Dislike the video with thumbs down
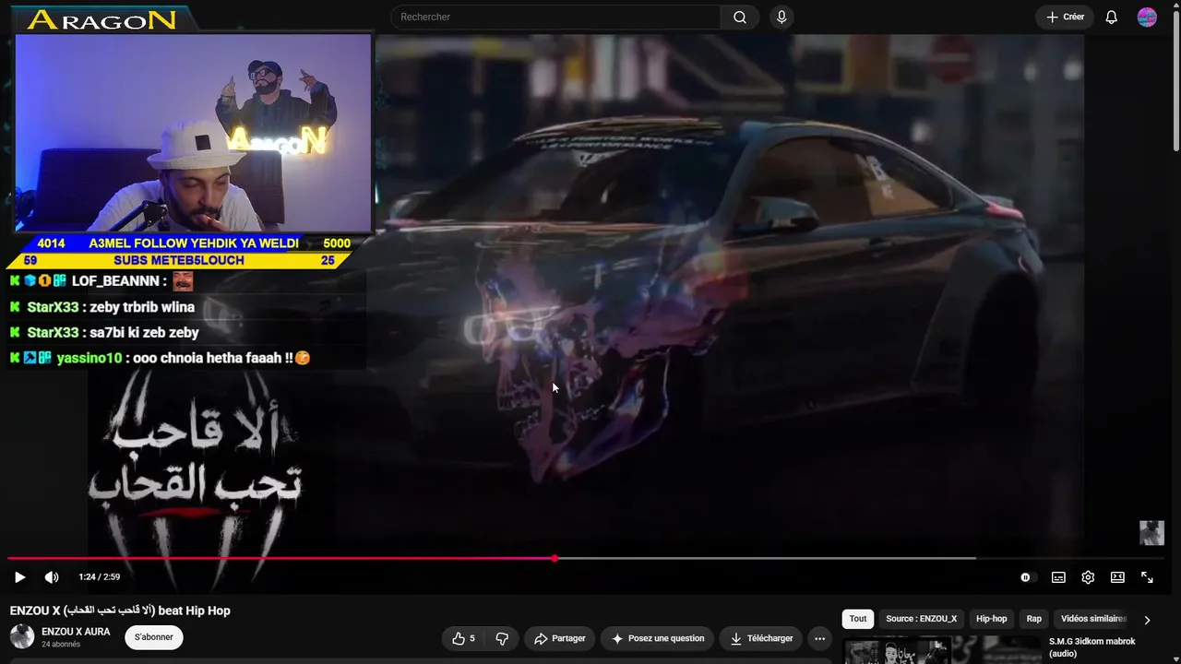The width and height of the screenshot is (1181, 664). [x=502, y=638]
